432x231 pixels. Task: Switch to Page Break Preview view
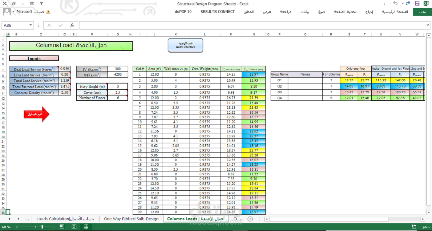[62, 227]
